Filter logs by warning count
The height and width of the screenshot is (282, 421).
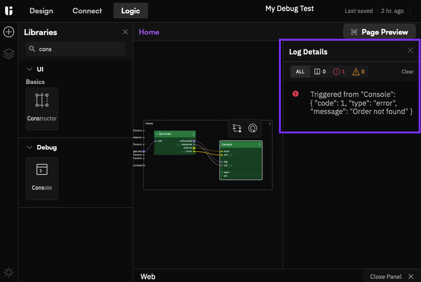point(358,72)
